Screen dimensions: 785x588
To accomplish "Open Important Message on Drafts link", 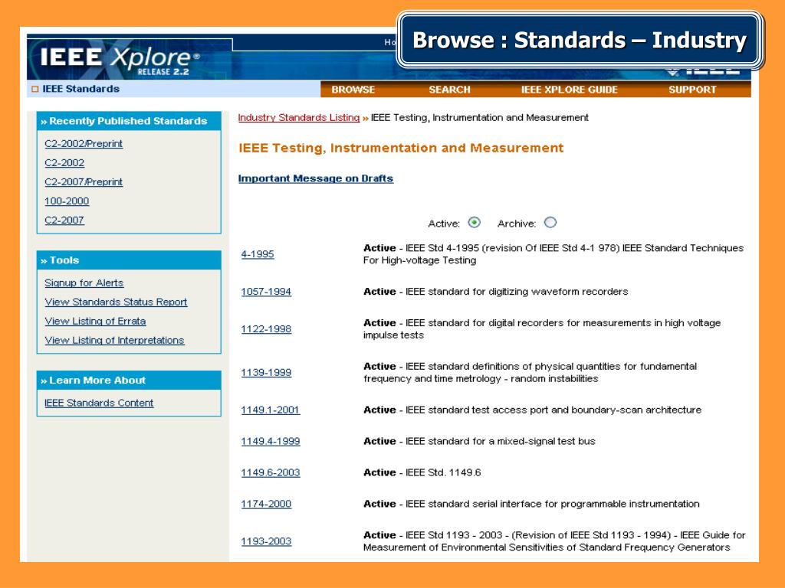I will [x=315, y=178].
